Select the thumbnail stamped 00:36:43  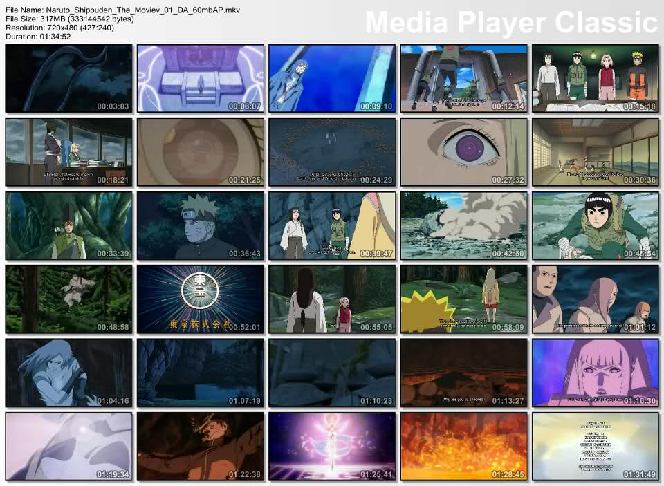click(201, 225)
